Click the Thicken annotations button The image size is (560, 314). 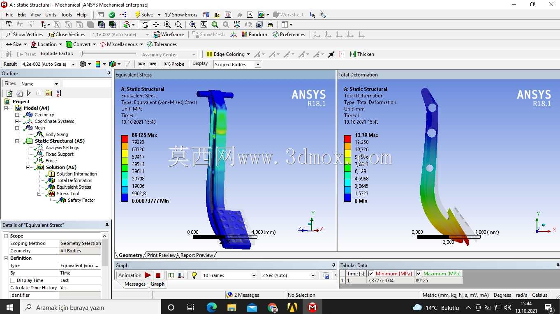(x=362, y=54)
